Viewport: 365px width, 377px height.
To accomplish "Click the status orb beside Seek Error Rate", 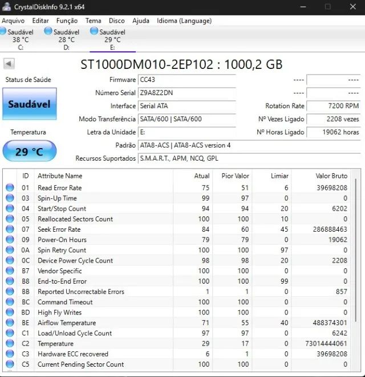I will (10, 229).
